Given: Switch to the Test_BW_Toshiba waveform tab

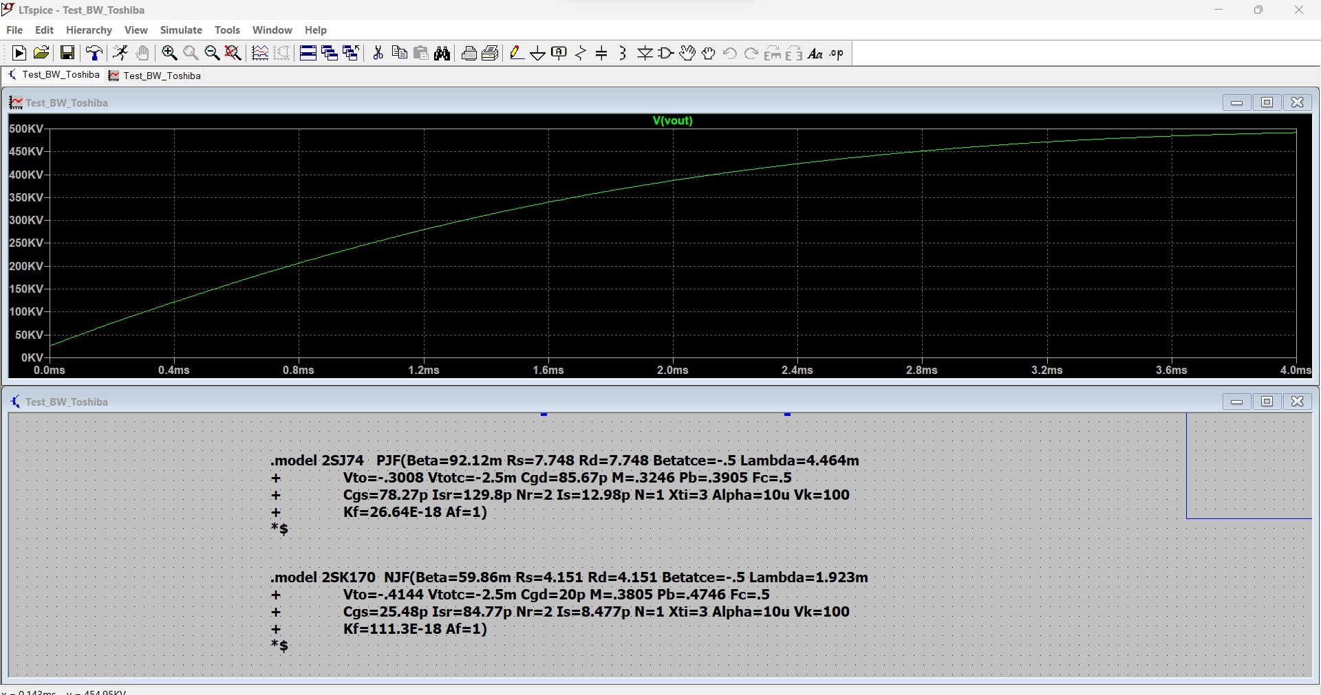Looking at the screenshot, I should [155, 76].
